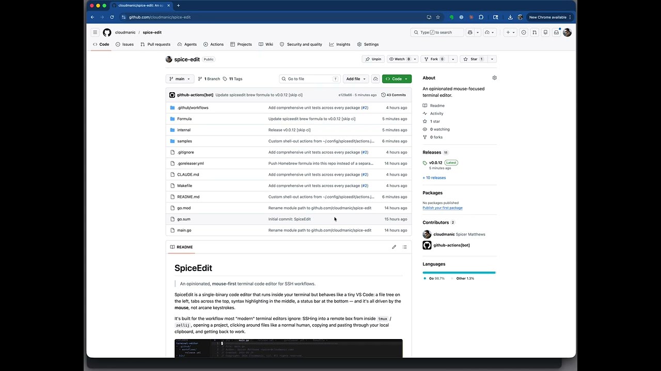Switch to the Issues tab
The image size is (661, 371).
point(125,44)
